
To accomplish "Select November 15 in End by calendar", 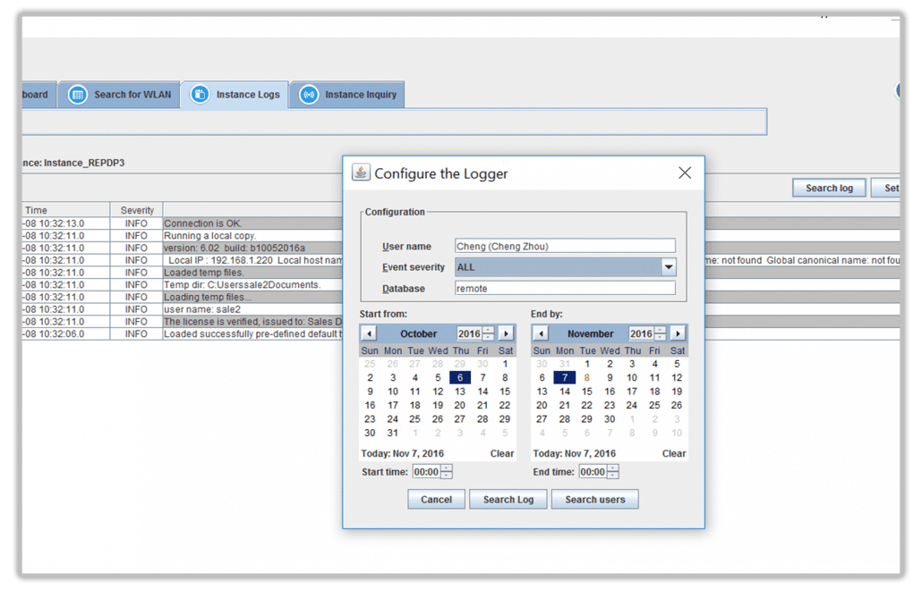I will coord(587,392).
